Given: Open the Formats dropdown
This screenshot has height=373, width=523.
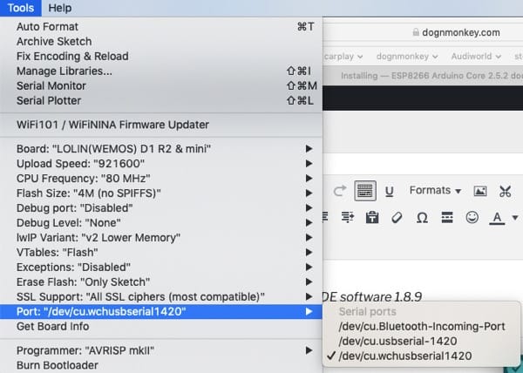Looking at the screenshot, I should 435,190.
